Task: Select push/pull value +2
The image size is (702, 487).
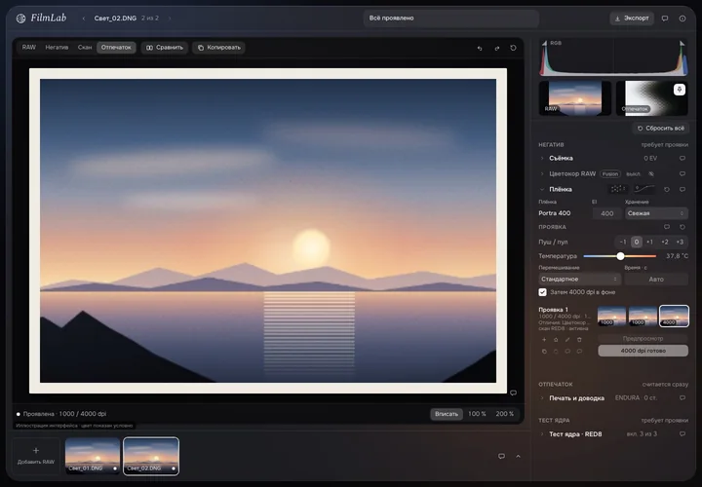Action: 665,242
